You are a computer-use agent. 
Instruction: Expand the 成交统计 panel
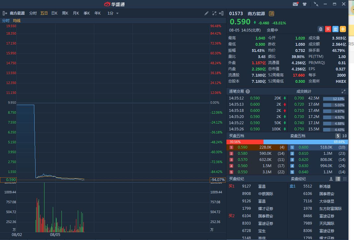click(x=343, y=91)
